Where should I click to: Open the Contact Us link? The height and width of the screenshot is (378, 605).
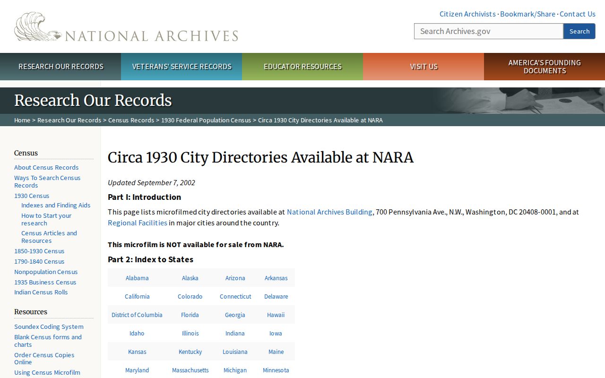pos(578,14)
